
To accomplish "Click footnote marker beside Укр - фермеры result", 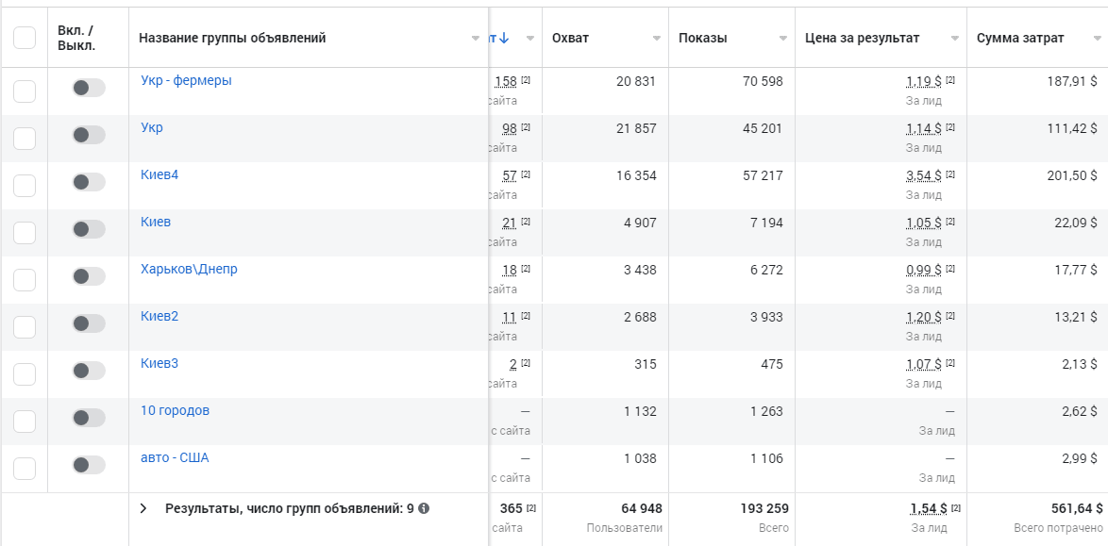I will [526, 80].
